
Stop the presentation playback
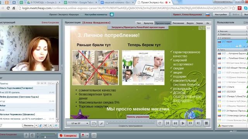(x=206, y=123)
